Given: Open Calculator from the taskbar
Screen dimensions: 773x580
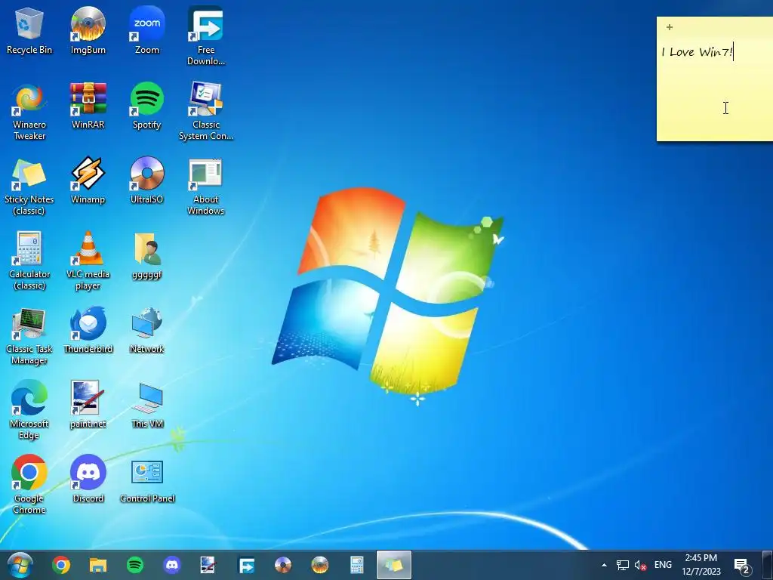Looking at the screenshot, I should click(356, 565).
